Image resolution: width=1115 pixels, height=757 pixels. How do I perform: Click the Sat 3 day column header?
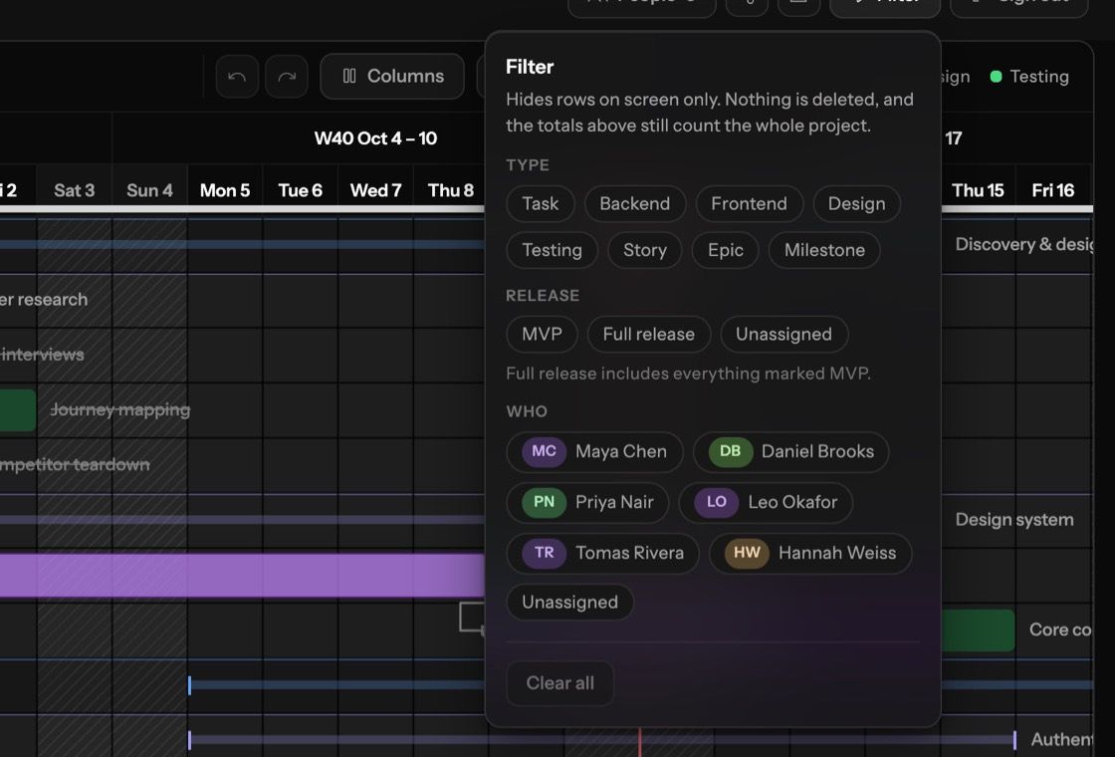(74, 190)
